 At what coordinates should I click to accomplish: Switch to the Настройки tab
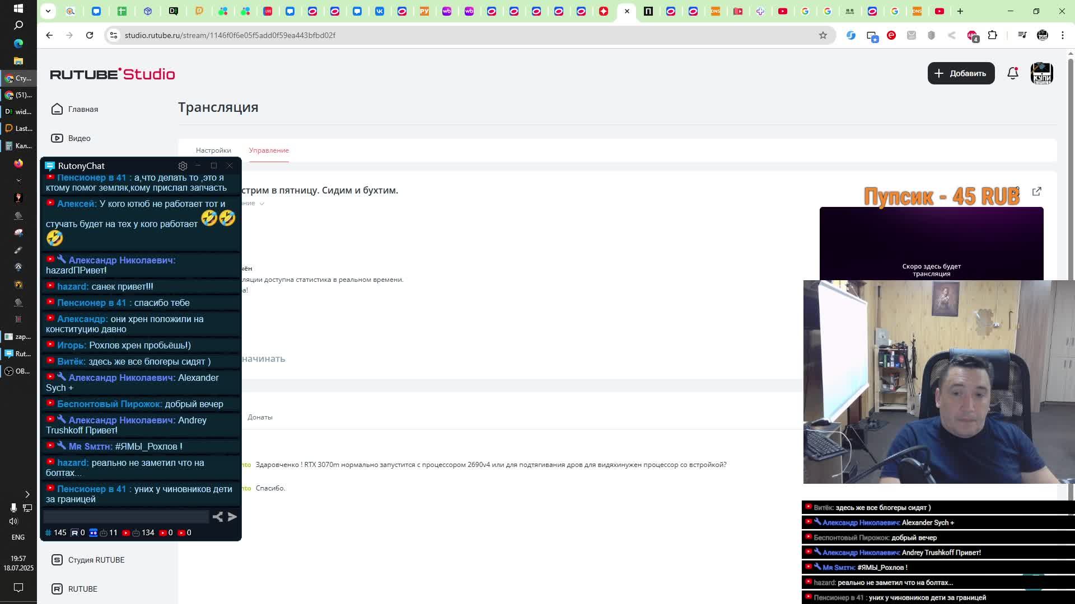[x=213, y=150]
